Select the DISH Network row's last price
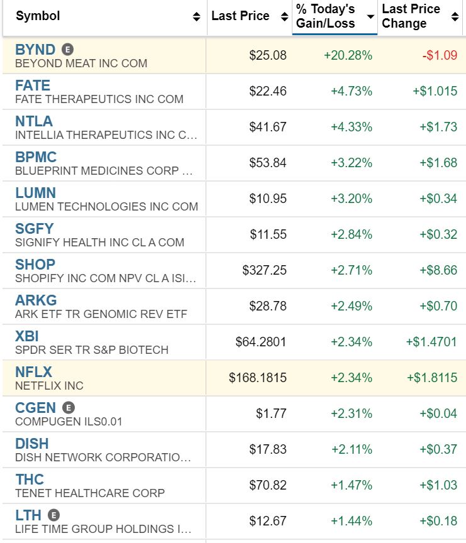The width and height of the screenshot is (466, 543). coord(271,450)
